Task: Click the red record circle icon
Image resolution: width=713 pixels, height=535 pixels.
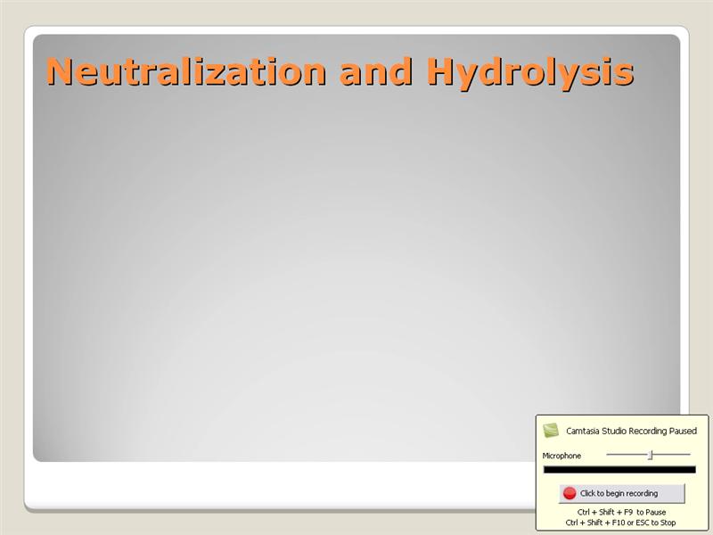Action: (x=570, y=493)
